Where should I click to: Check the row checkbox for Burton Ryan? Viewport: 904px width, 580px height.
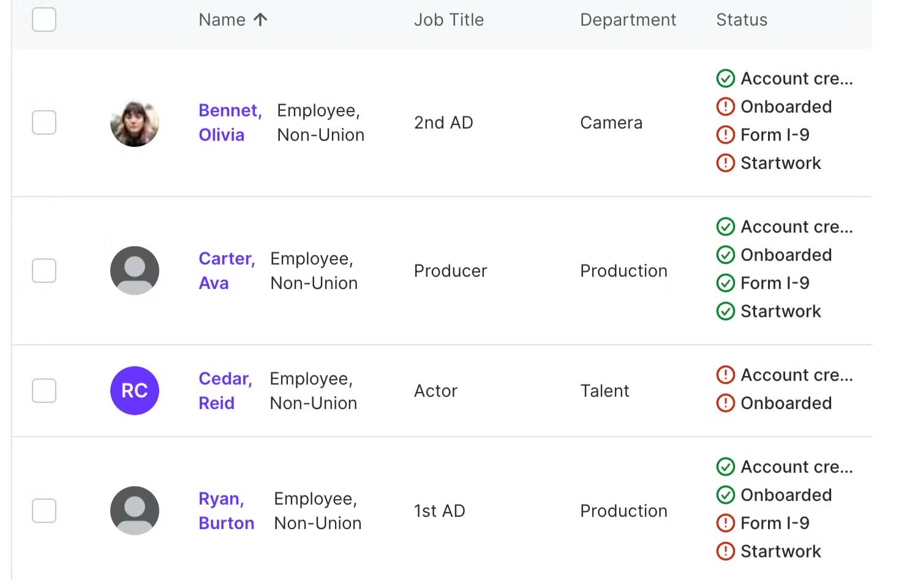pyautogui.click(x=44, y=511)
